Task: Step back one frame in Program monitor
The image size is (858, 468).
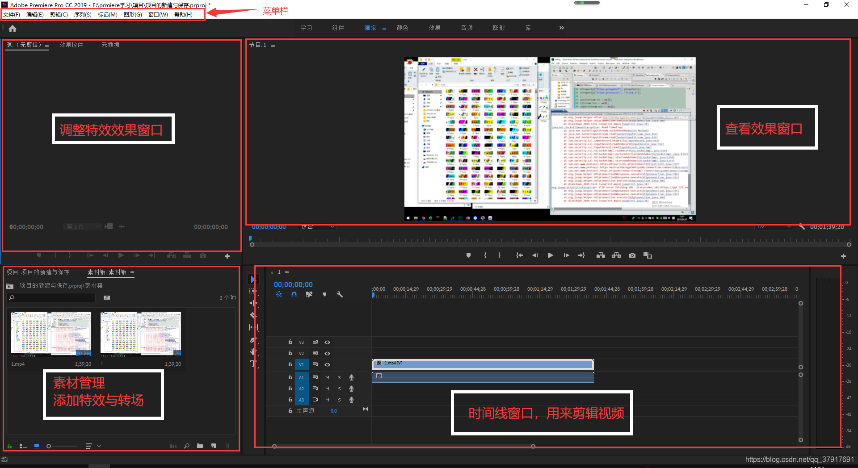Action: click(x=535, y=255)
